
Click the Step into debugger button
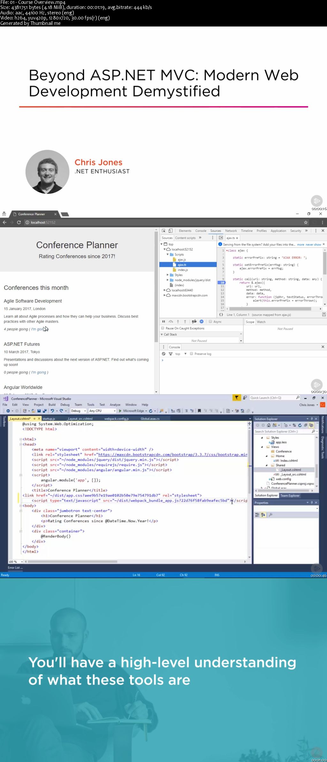point(178,321)
